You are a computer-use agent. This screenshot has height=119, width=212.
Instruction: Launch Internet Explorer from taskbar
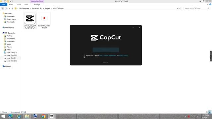coord(19,116)
